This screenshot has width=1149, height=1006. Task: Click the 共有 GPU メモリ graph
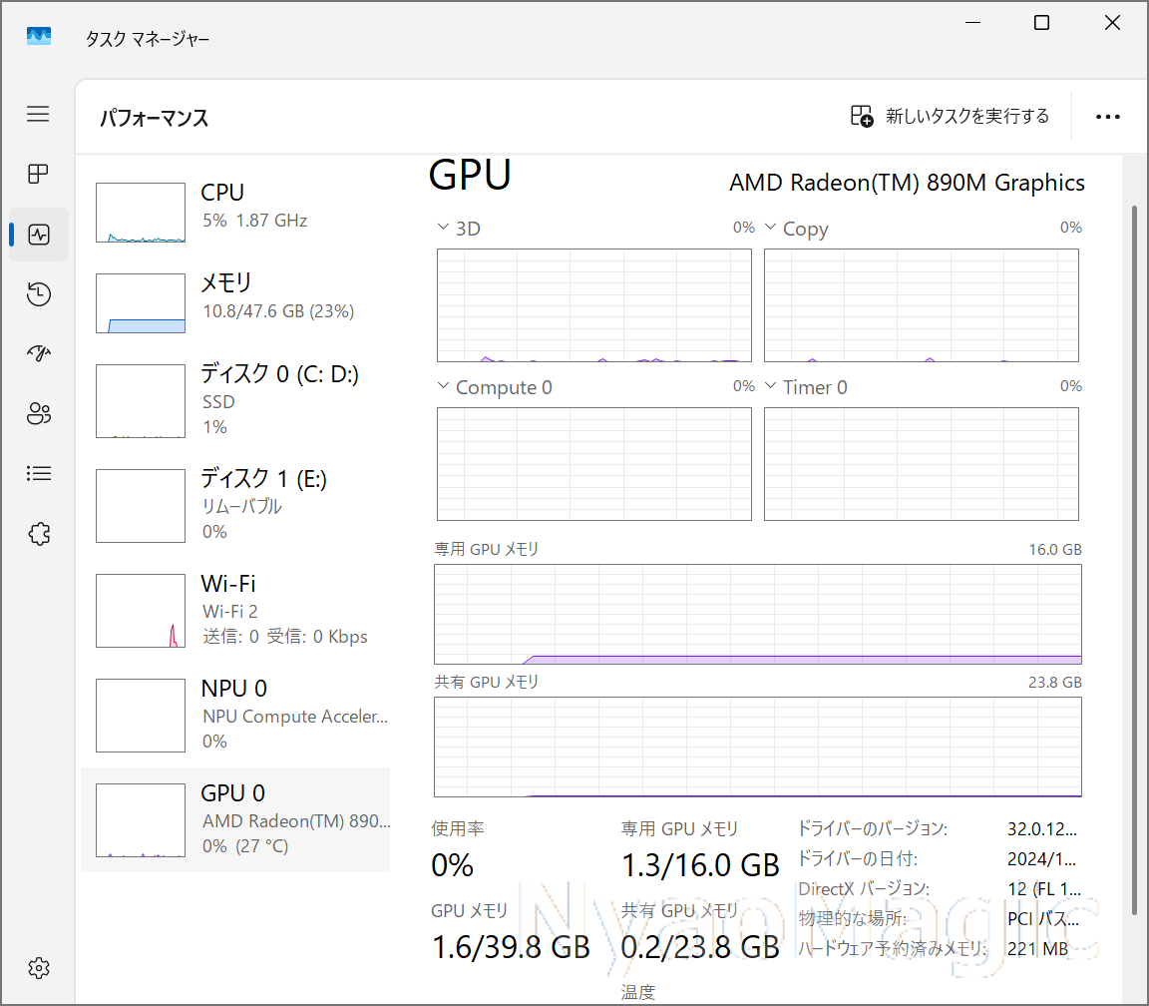pyautogui.click(x=758, y=748)
